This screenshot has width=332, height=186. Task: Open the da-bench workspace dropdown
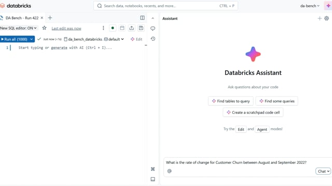[310, 6]
